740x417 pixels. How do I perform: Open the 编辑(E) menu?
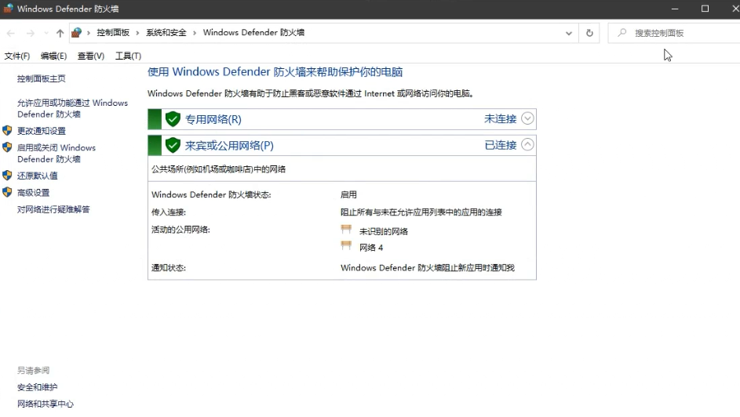click(x=53, y=56)
